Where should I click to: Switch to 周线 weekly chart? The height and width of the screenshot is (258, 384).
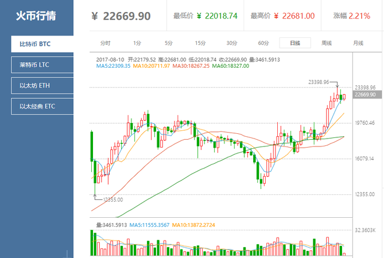(x=326, y=43)
